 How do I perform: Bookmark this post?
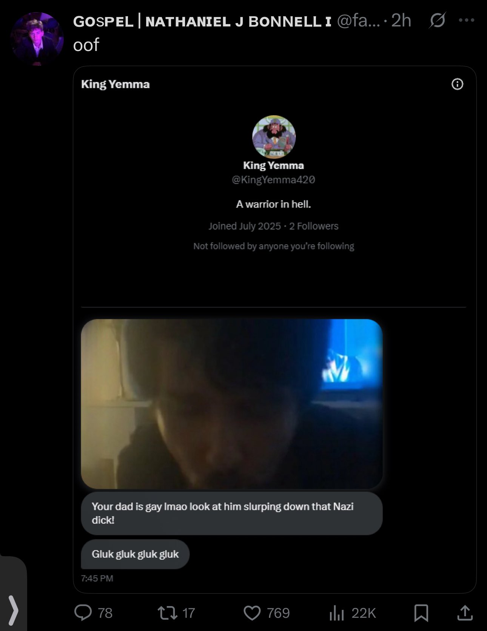click(421, 612)
